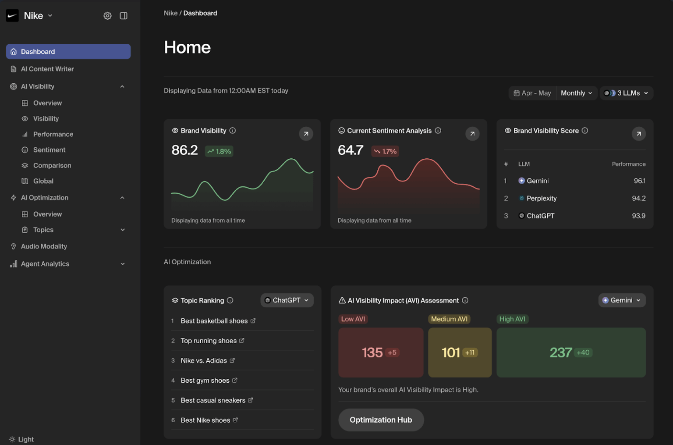
Task: Open the Audio Modality section
Action: tap(44, 246)
